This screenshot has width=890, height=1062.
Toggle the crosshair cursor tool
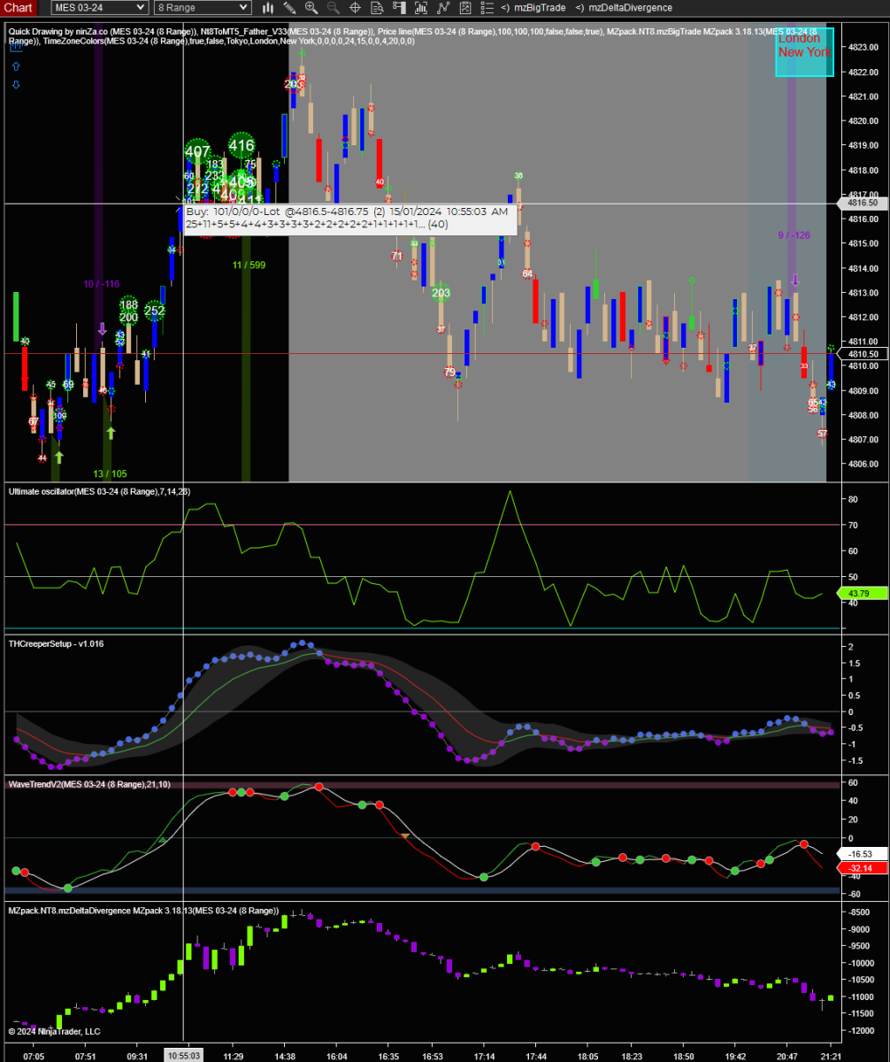click(355, 7)
